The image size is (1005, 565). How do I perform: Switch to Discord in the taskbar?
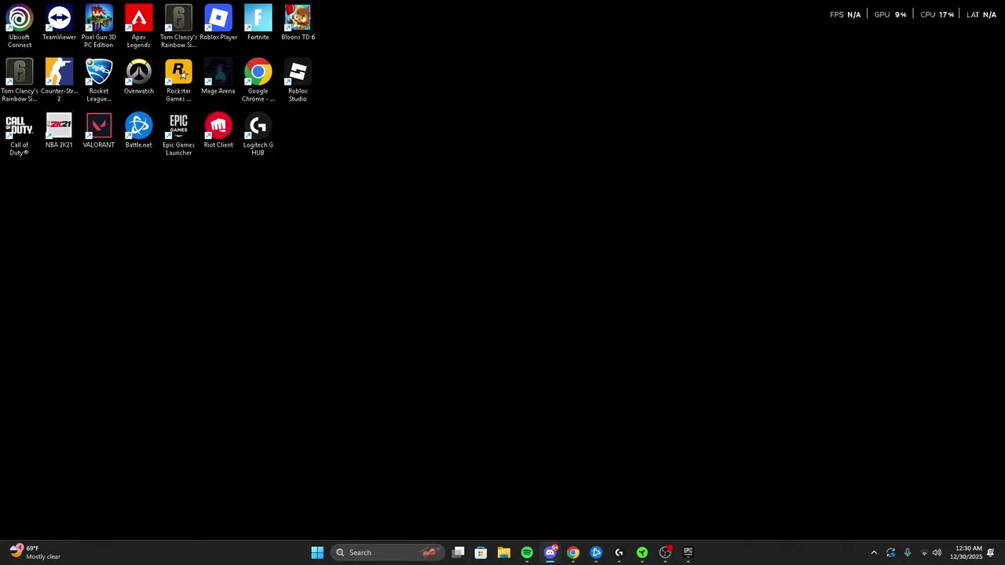[x=550, y=552]
